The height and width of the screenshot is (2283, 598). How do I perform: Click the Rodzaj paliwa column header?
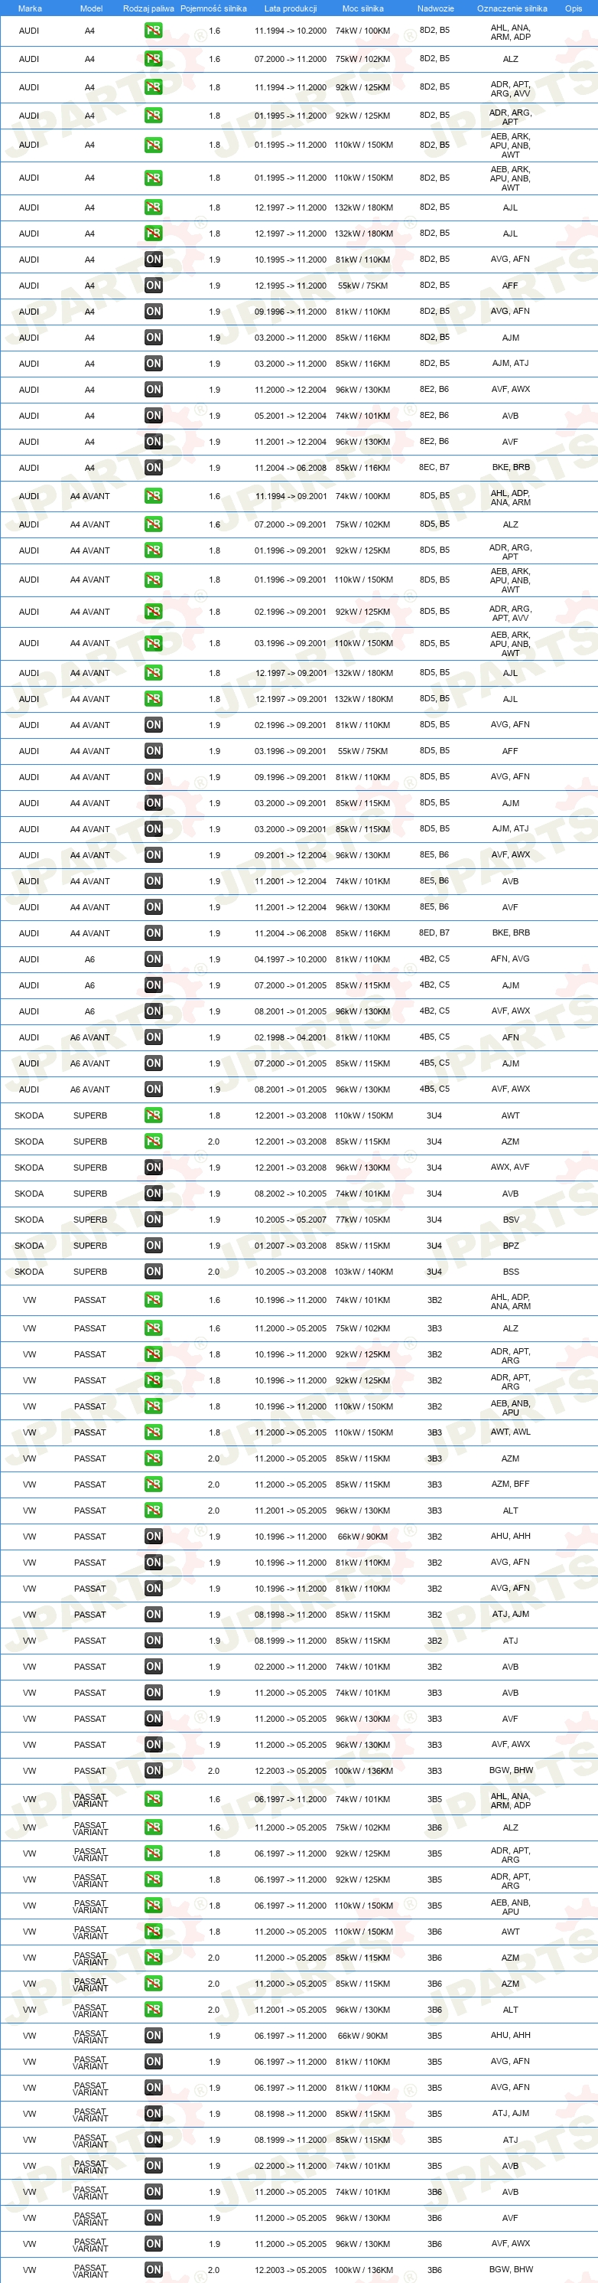(x=148, y=8)
